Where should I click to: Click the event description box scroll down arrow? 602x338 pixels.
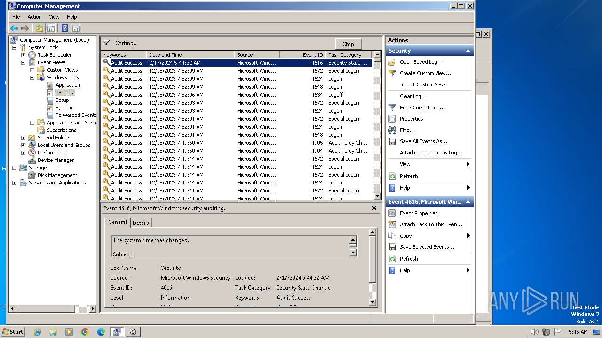tap(353, 253)
